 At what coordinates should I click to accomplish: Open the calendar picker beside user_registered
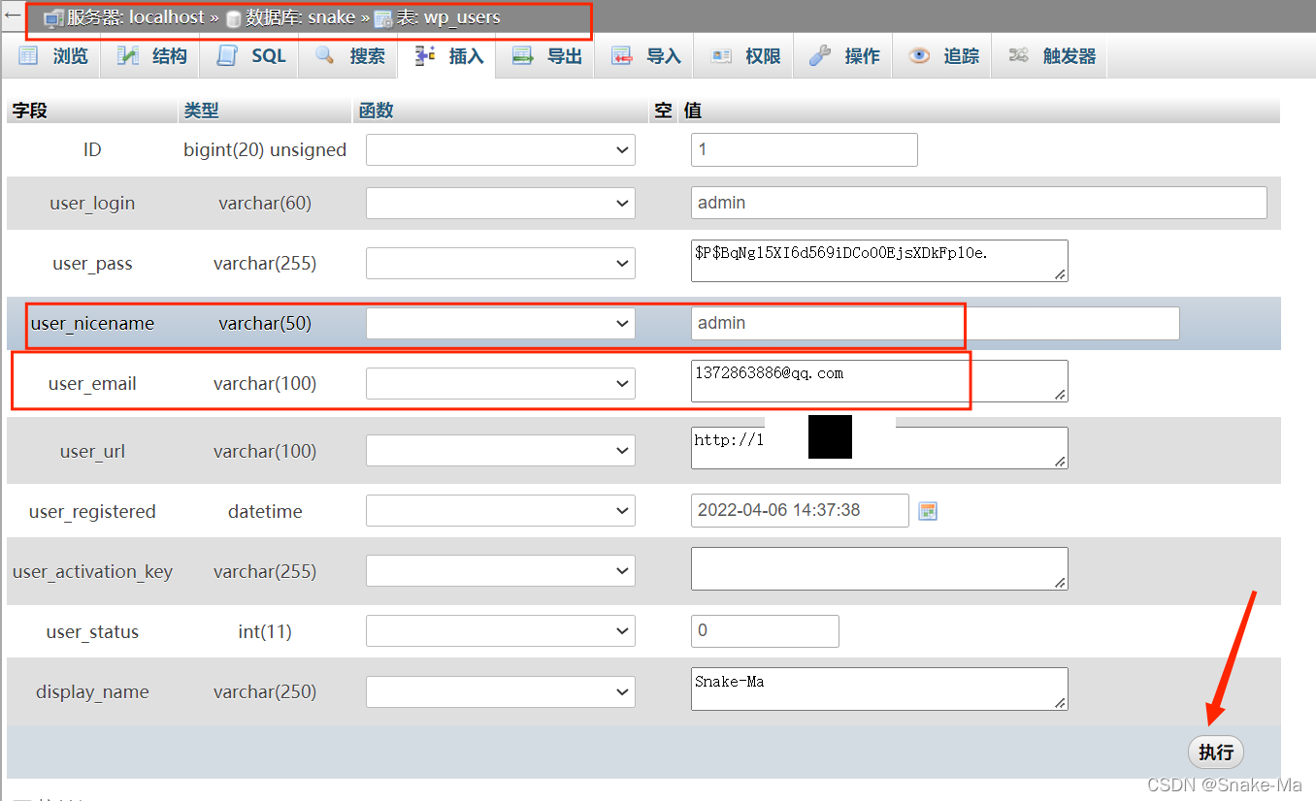click(x=928, y=511)
